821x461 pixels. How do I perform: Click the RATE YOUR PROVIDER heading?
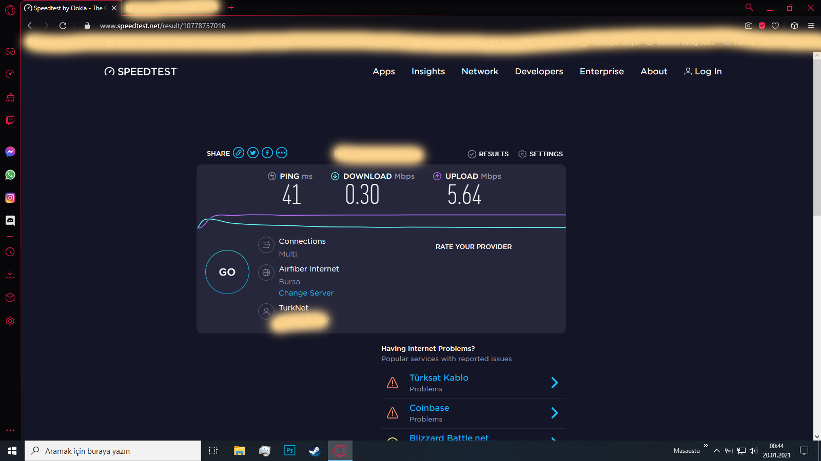tap(474, 247)
